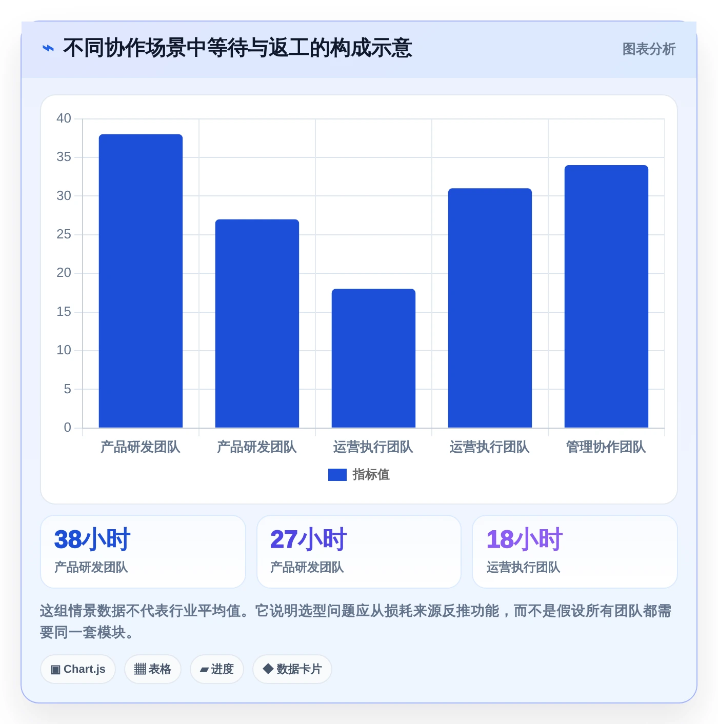Click the 进度 tag chip
718x724 pixels.
pyautogui.click(x=217, y=669)
